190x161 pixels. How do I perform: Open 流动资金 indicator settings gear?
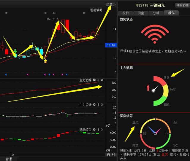click(94, 130)
